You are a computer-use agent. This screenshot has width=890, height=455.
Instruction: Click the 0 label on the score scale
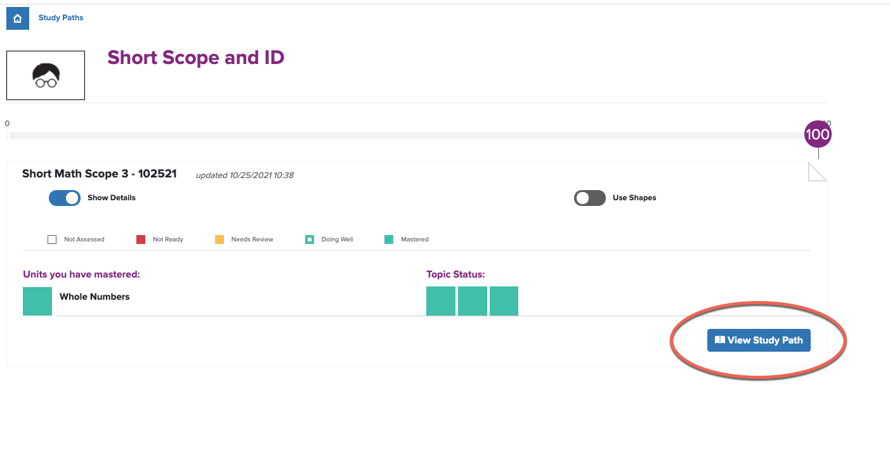point(7,124)
